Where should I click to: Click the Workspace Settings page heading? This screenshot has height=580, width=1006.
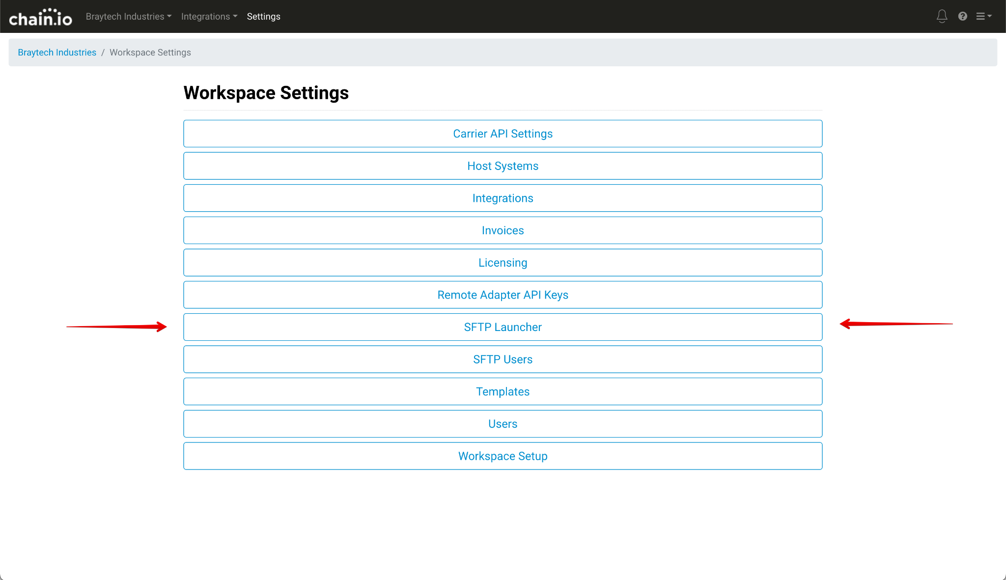[x=266, y=93]
